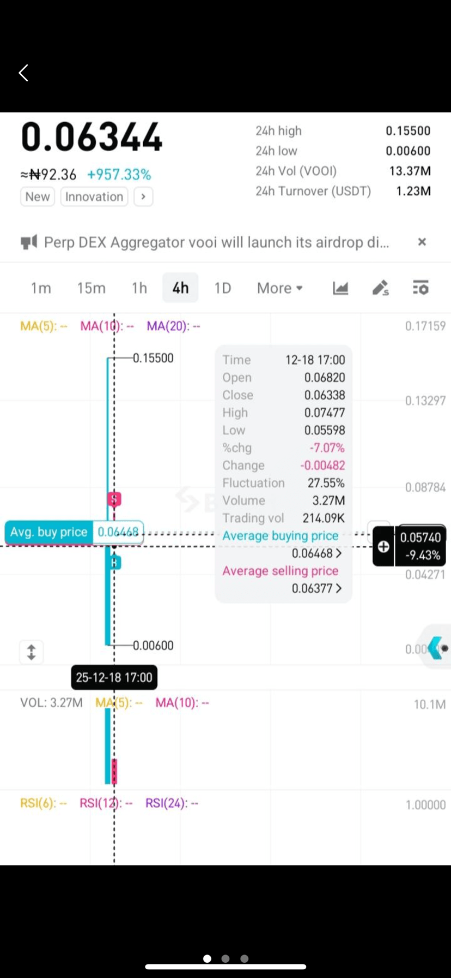The height and width of the screenshot is (978, 451).
Task: Switch to the 1D timeframe tab
Action: pos(222,288)
